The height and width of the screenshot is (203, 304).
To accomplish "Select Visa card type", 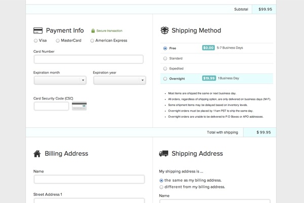I will (35, 41).
